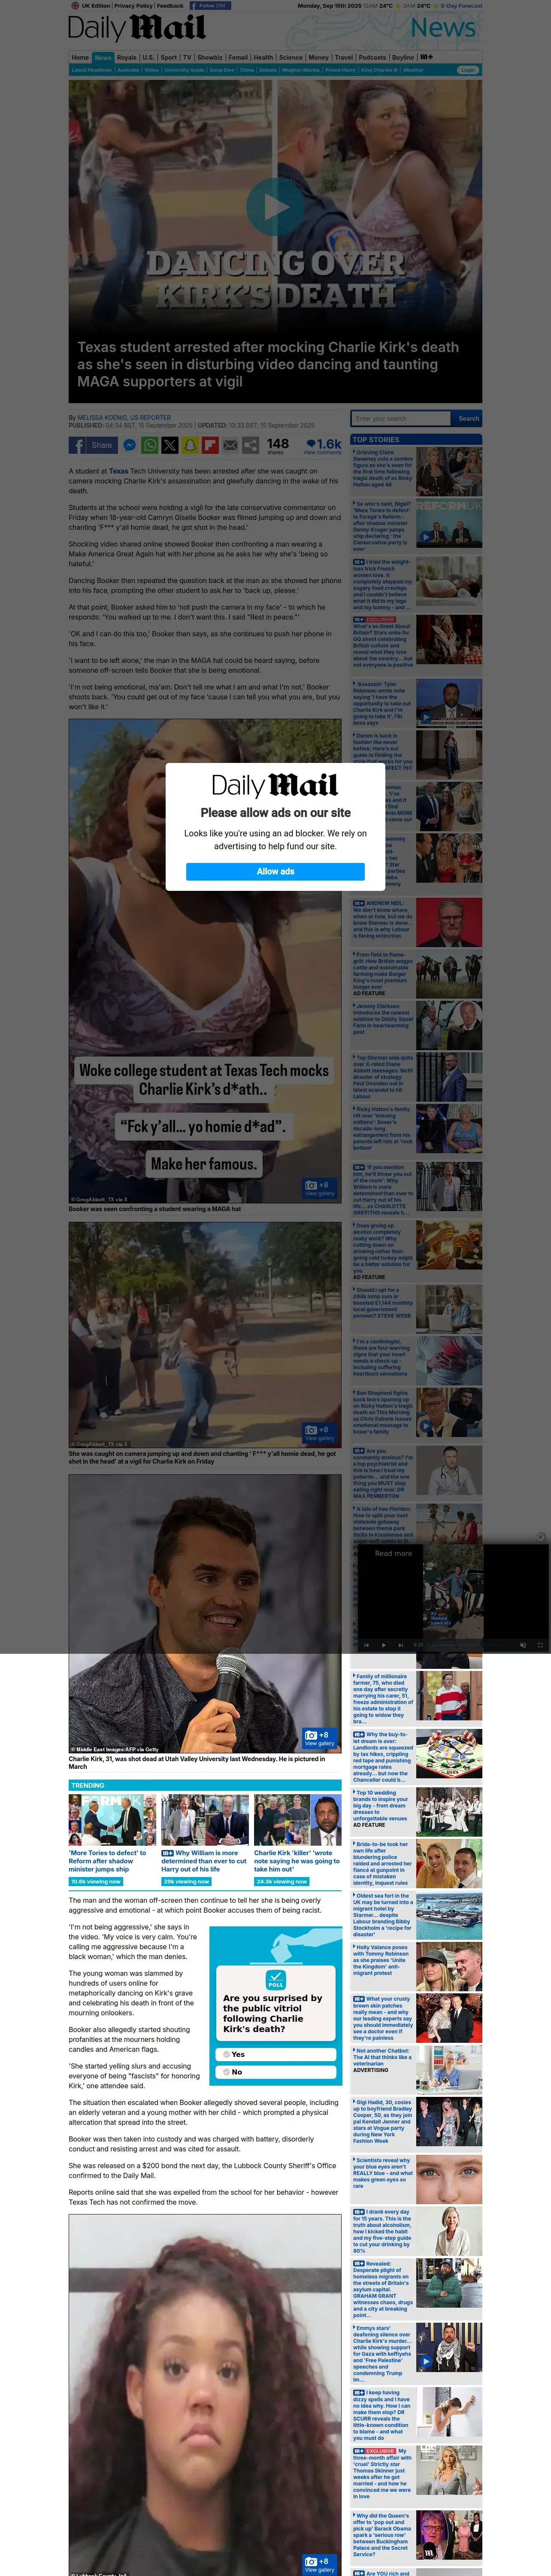Image resolution: width=551 pixels, height=2576 pixels.
Task: Play the floating video
Action: click(x=384, y=1645)
